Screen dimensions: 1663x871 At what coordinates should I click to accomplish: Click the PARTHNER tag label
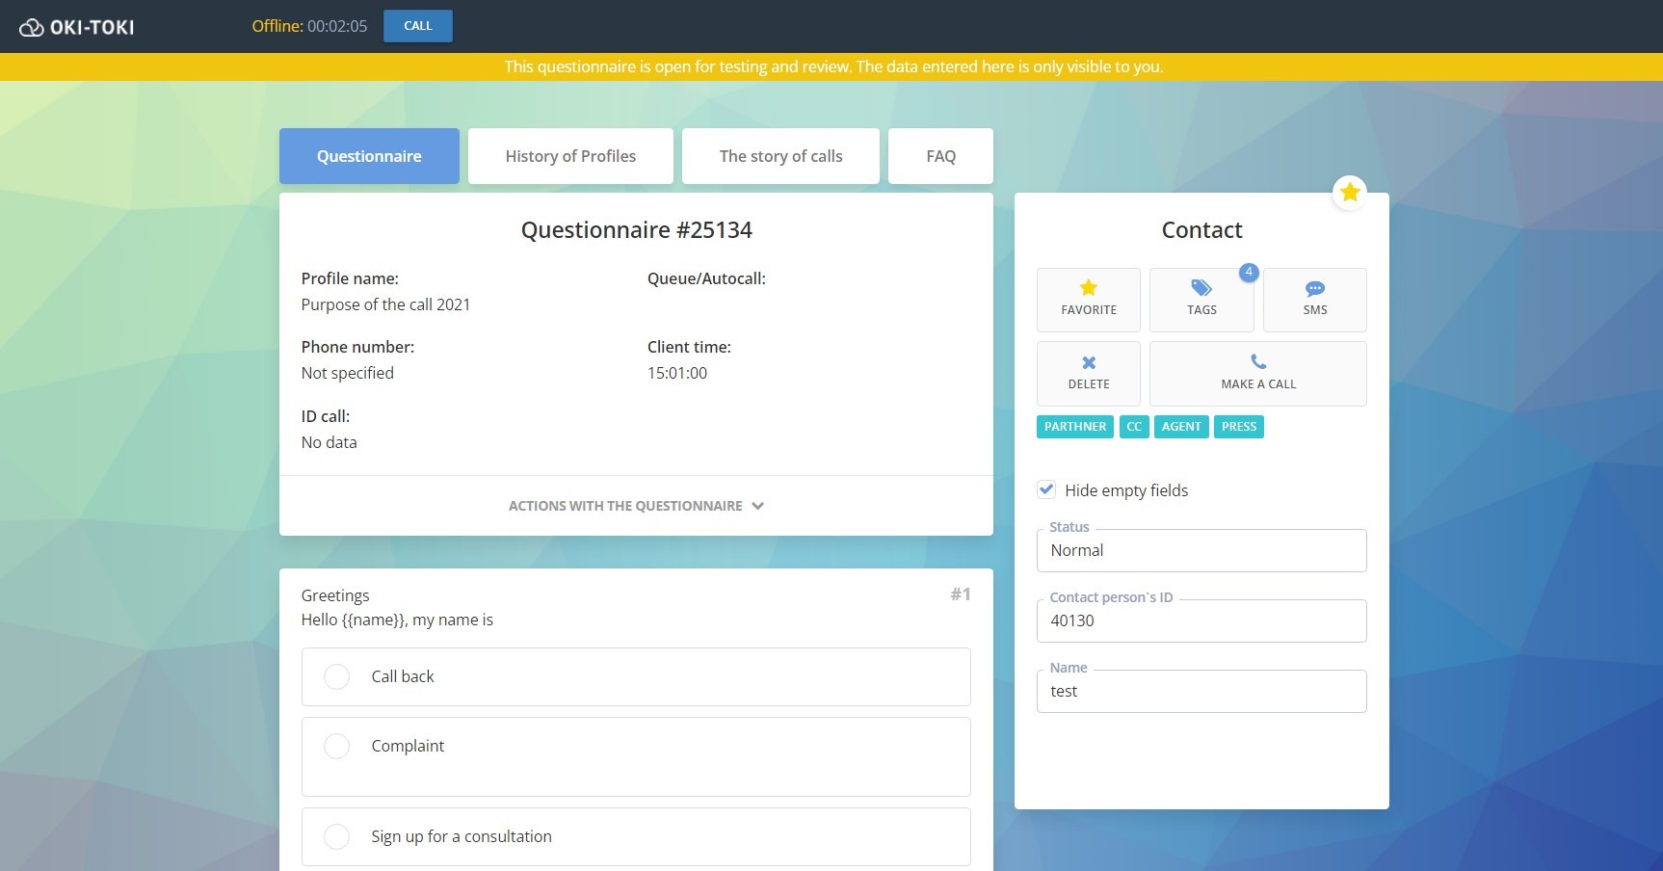coord(1074,427)
